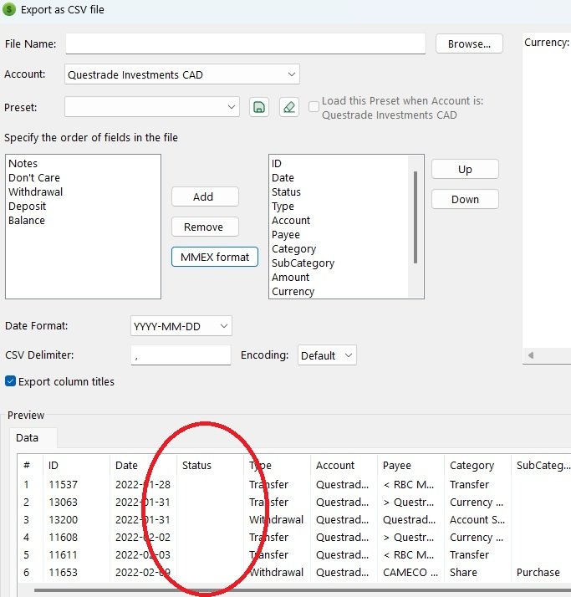Click the app icon in title bar
The height and width of the screenshot is (597, 571).
pos(9,9)
